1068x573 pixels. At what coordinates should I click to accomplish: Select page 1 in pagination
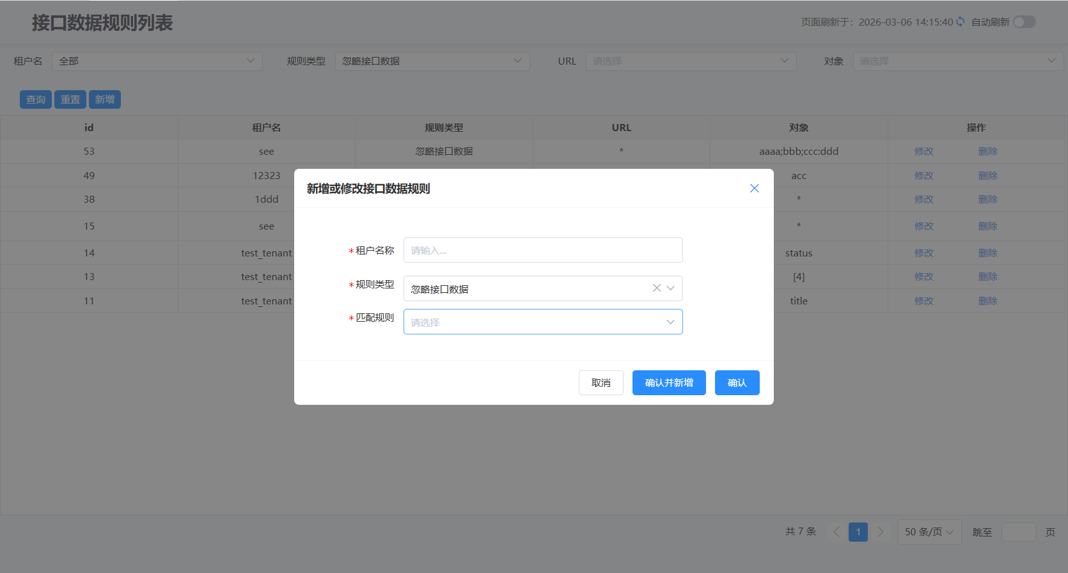pyautogui.click(x=858, y=532)
